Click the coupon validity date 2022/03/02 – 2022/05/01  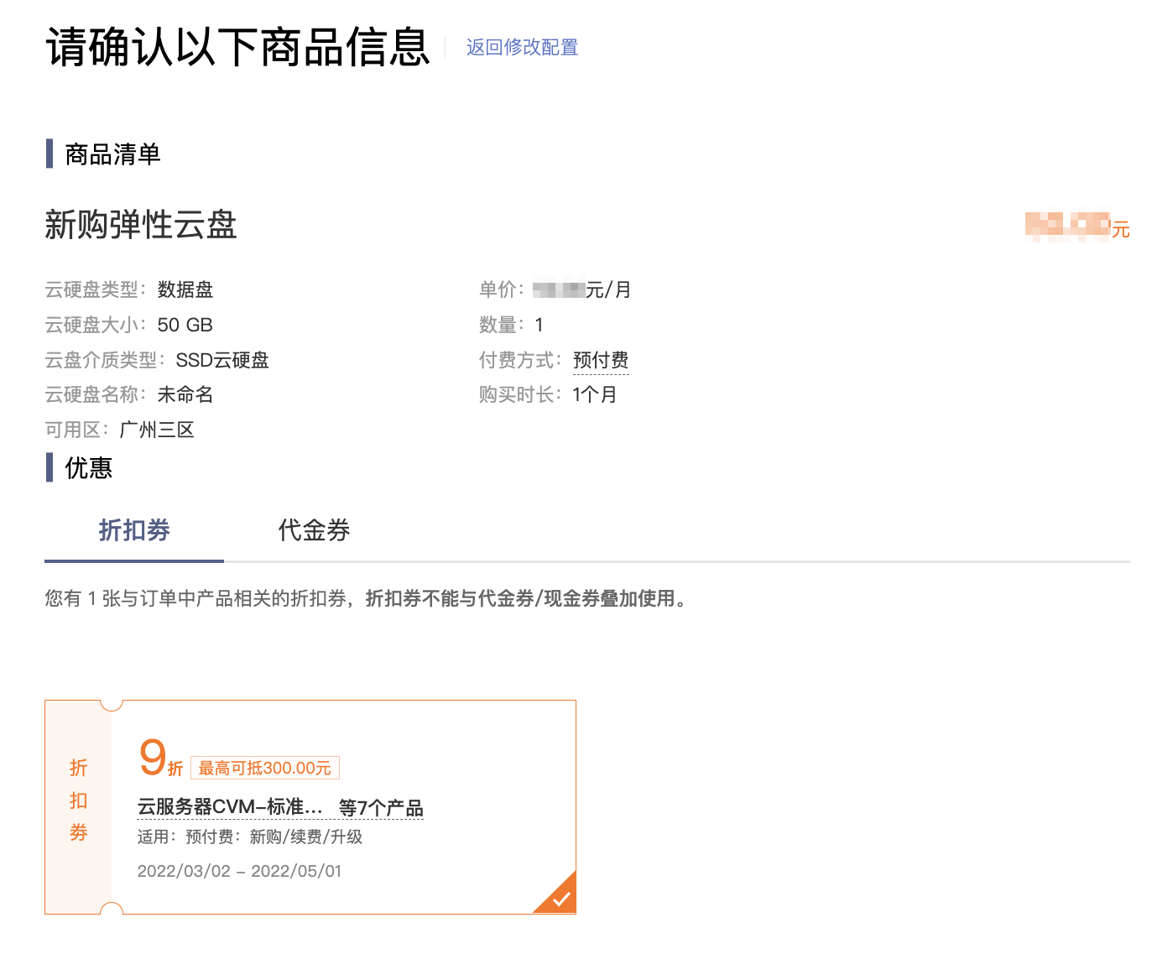[240, 871]
